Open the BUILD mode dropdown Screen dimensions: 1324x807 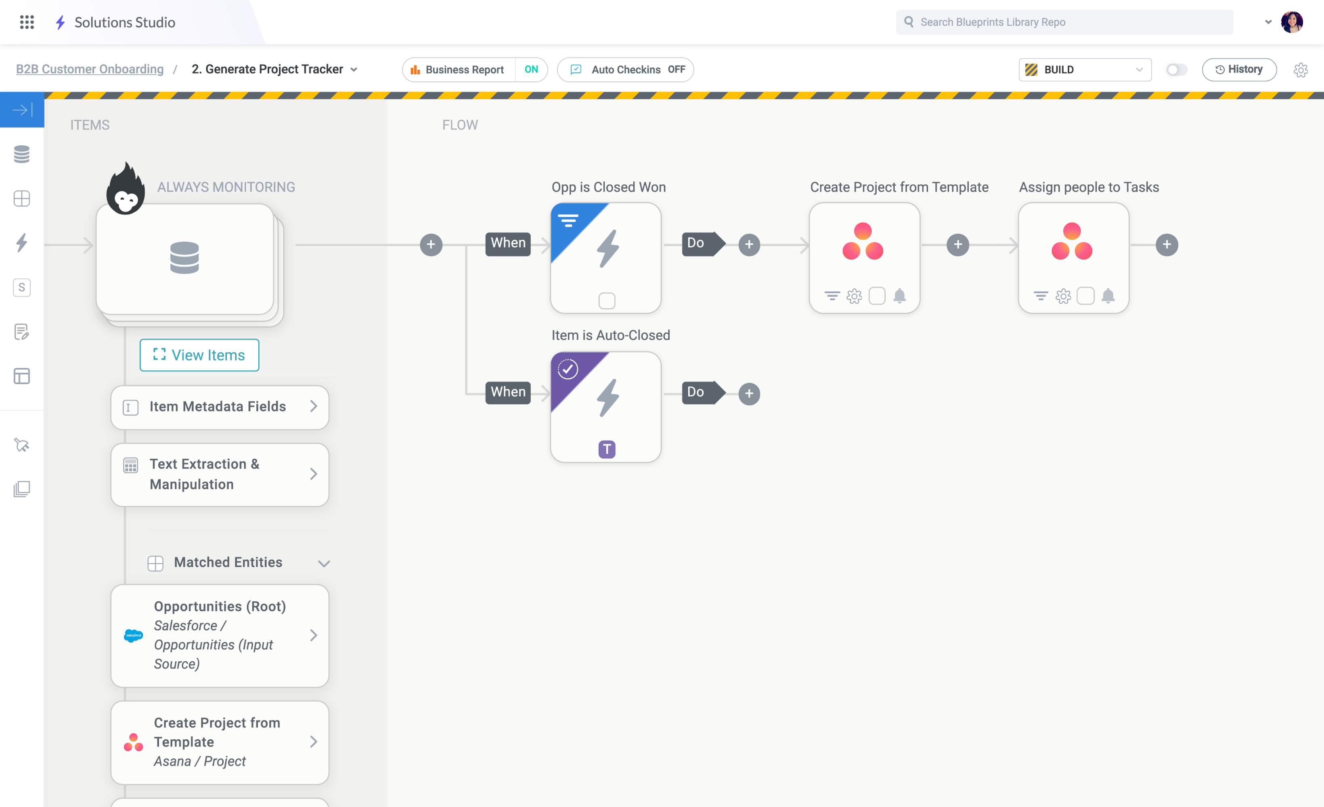tap(1084, 70)
